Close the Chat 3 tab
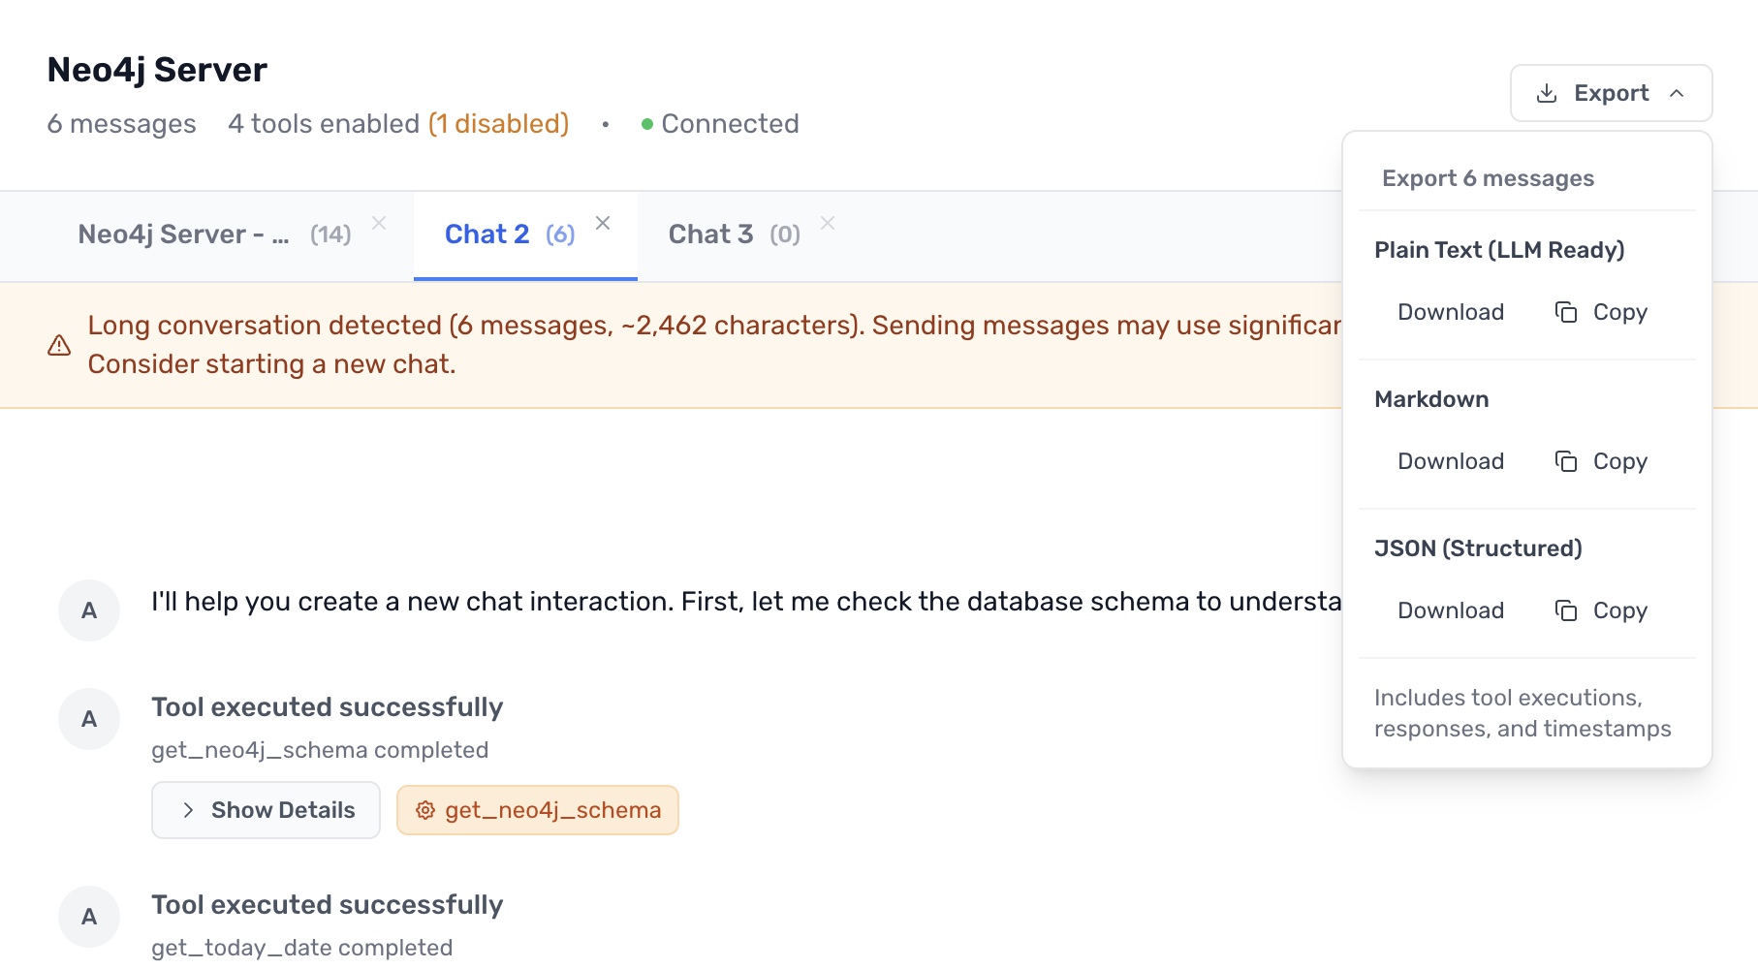Screen dimensions: 1758x969 [828, 222]
